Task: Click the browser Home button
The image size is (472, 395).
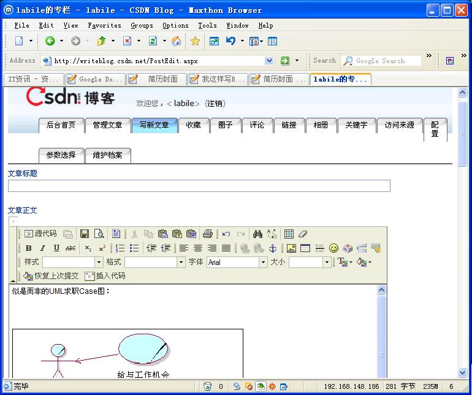Action: point(177,41)
